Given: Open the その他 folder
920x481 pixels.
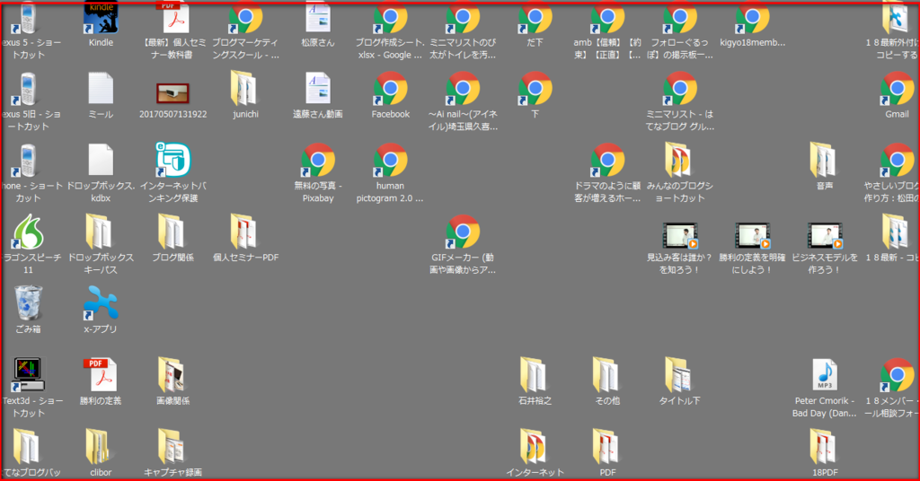Looking at the screenshot, I should click(x=606, y=375).
